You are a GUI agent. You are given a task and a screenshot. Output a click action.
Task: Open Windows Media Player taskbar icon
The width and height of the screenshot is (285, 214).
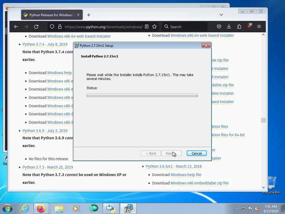coord(76,208)
